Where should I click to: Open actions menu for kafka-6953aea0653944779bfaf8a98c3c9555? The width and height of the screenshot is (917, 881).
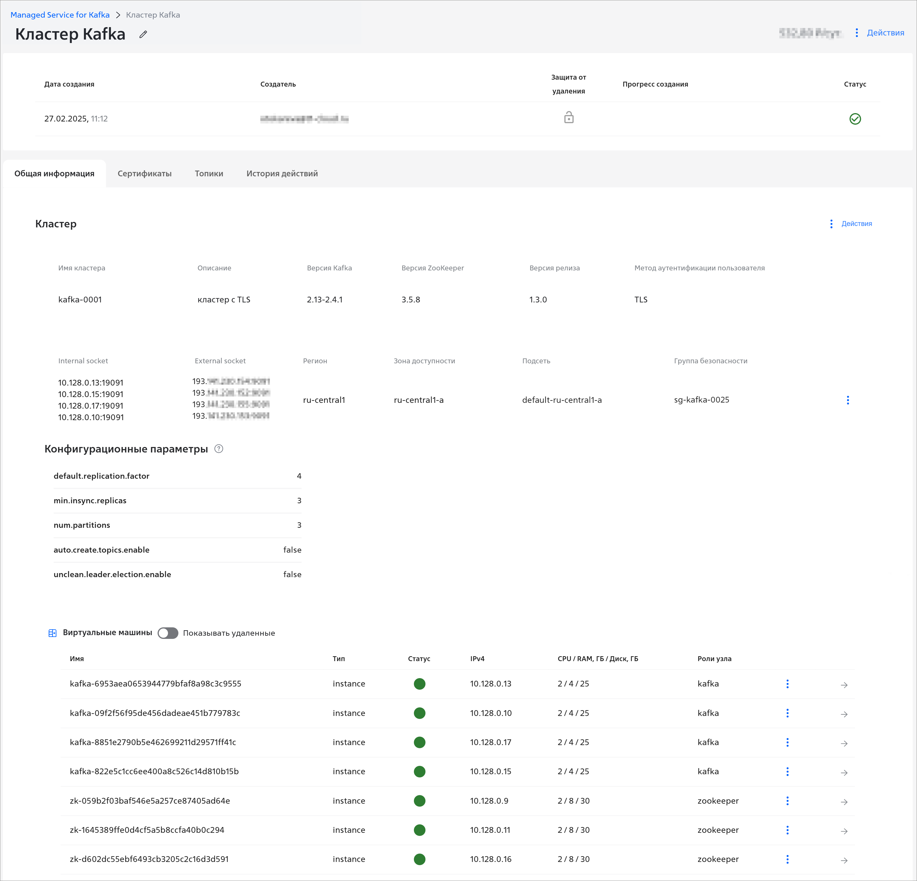click(787, 684)
